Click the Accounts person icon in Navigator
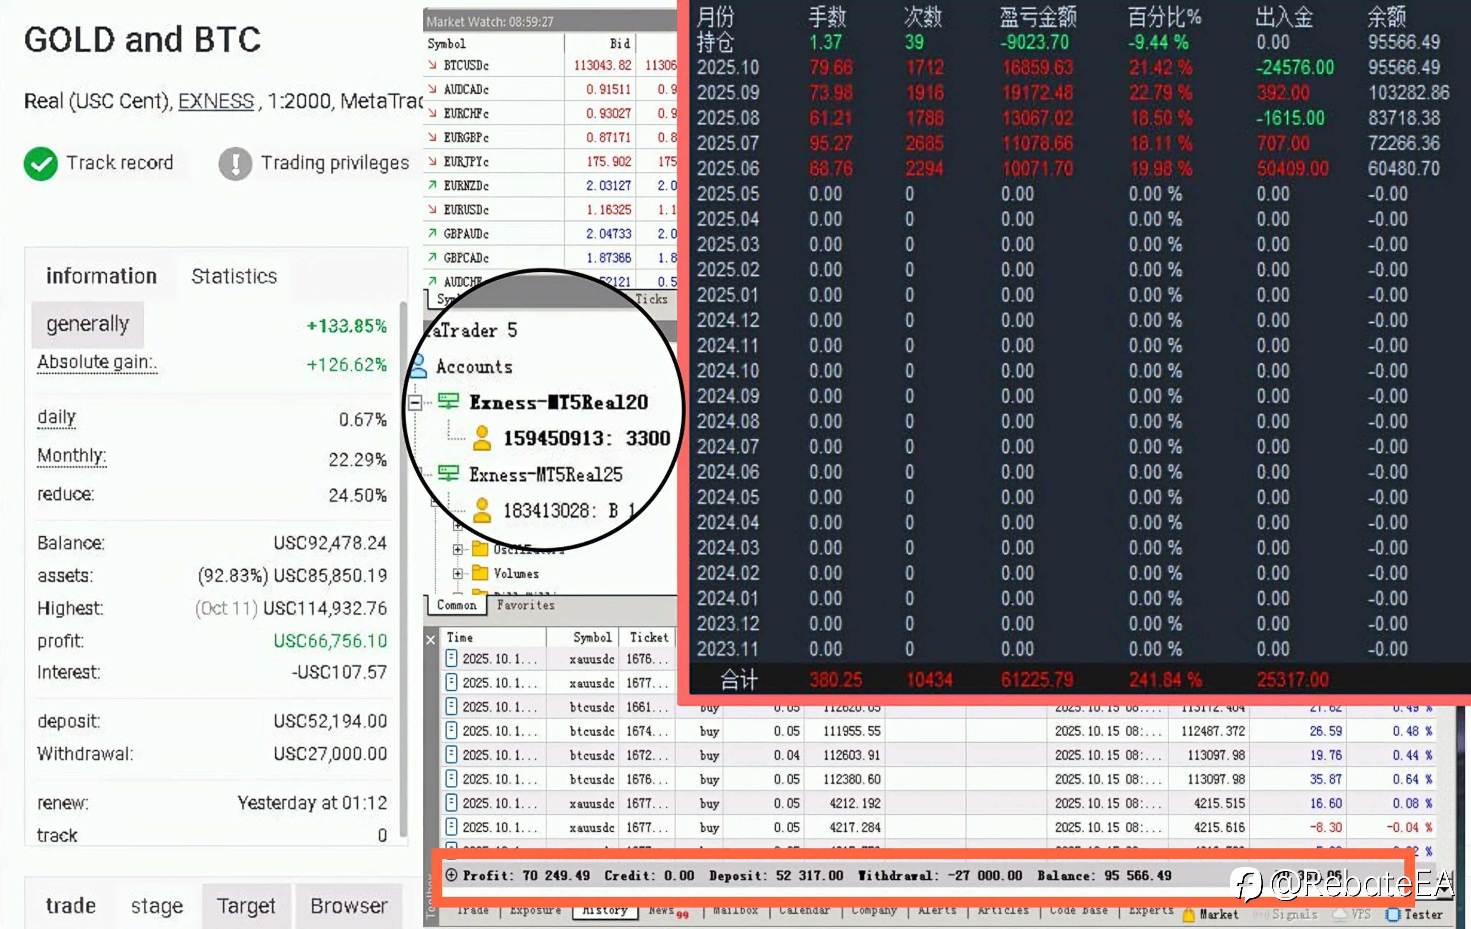The width and height of the screenshot is (1471, 929). 419,366
